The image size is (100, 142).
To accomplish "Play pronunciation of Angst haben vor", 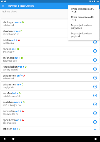I will [x=95, y=69].
